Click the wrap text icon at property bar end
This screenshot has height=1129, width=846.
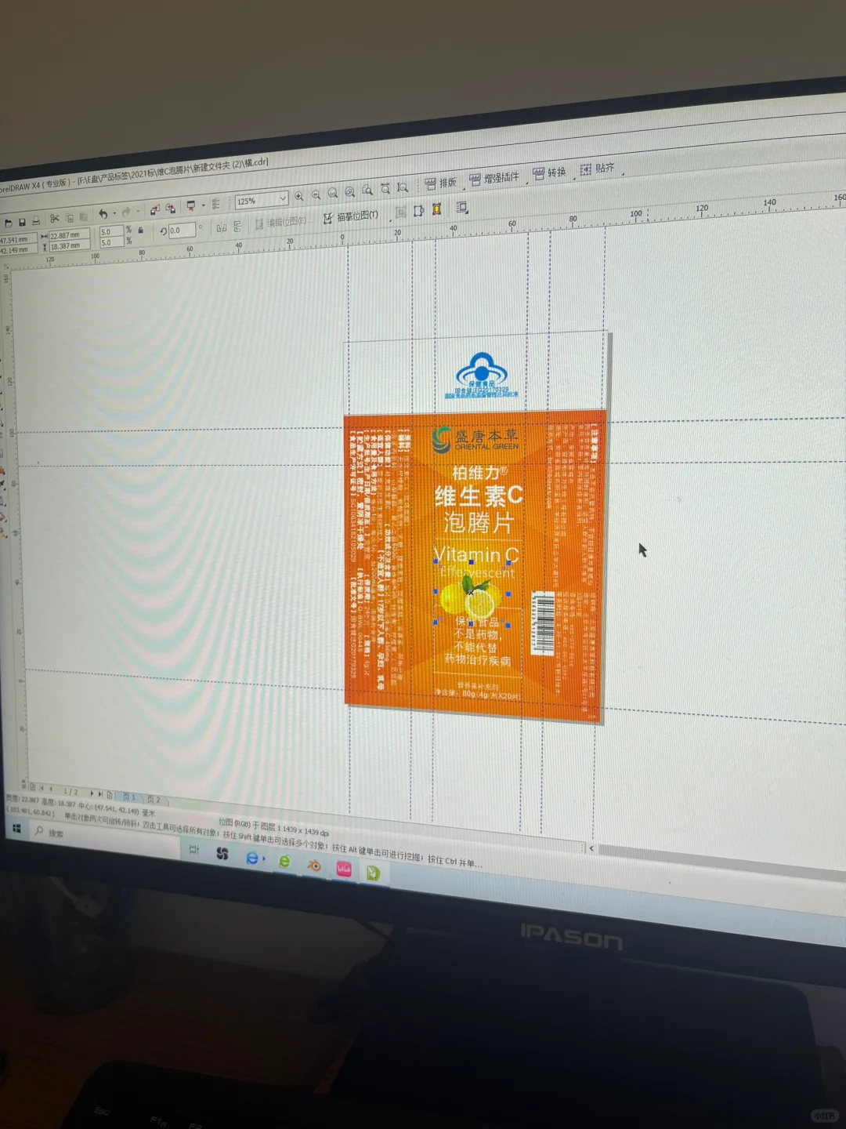tap(461, 207)
